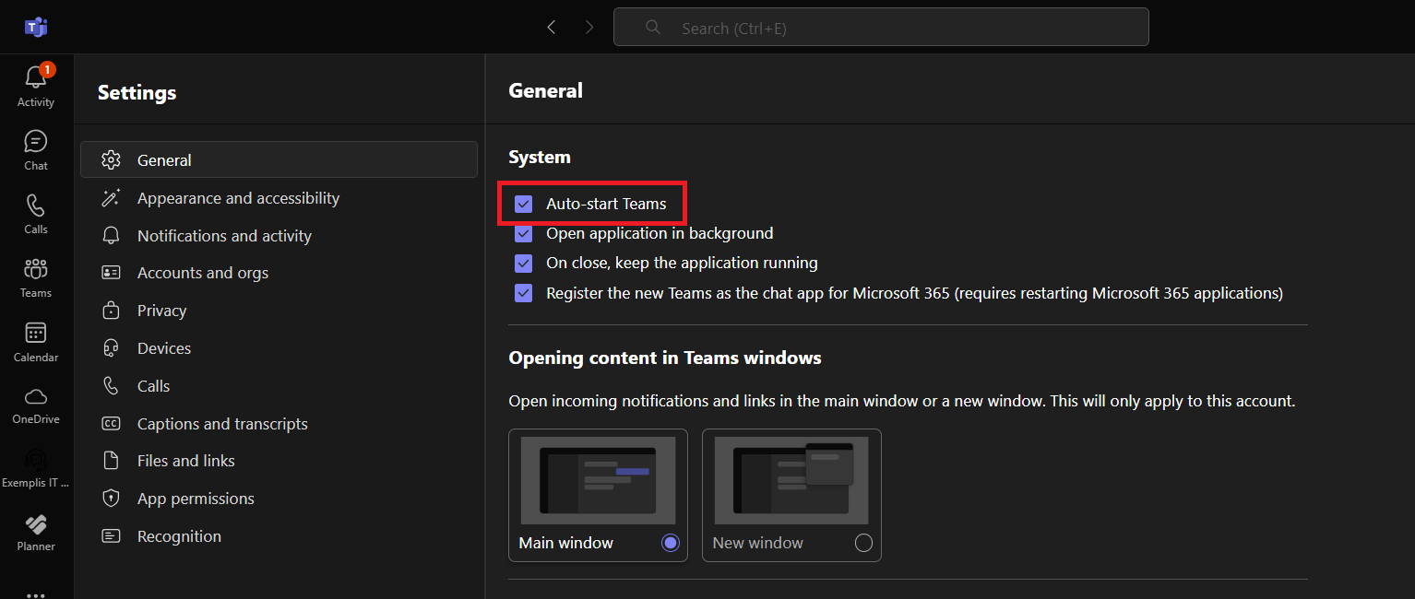Toggle Open application in background checkbox

click(524, 233)
